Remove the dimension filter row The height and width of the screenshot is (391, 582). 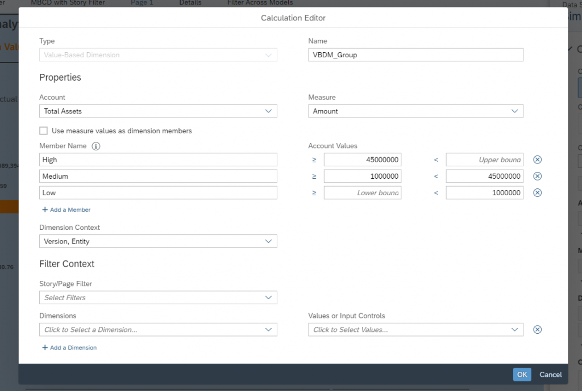click(537, 330)
